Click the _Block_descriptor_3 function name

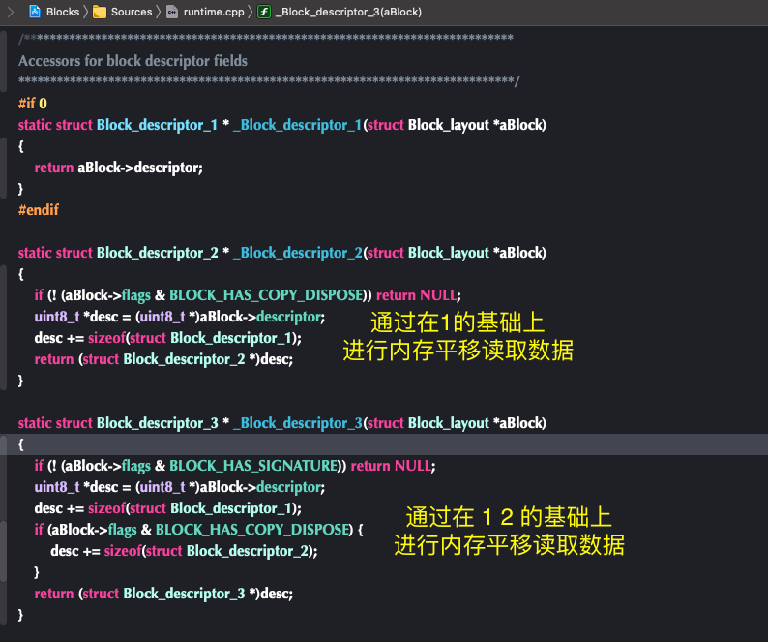298,423
